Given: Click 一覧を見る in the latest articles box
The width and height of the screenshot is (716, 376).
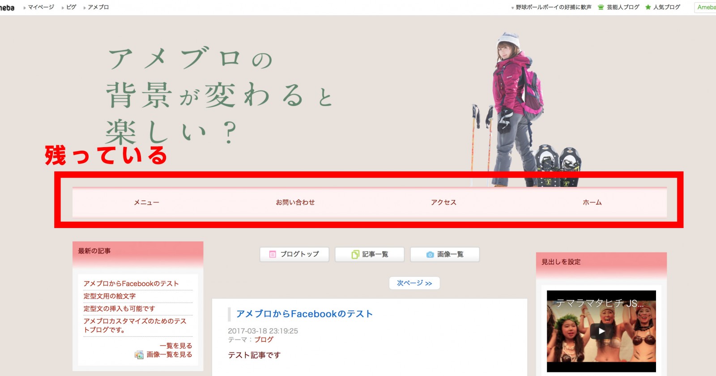Looking at the screenshot, I should pyautogui.click(x=176, y=346).
